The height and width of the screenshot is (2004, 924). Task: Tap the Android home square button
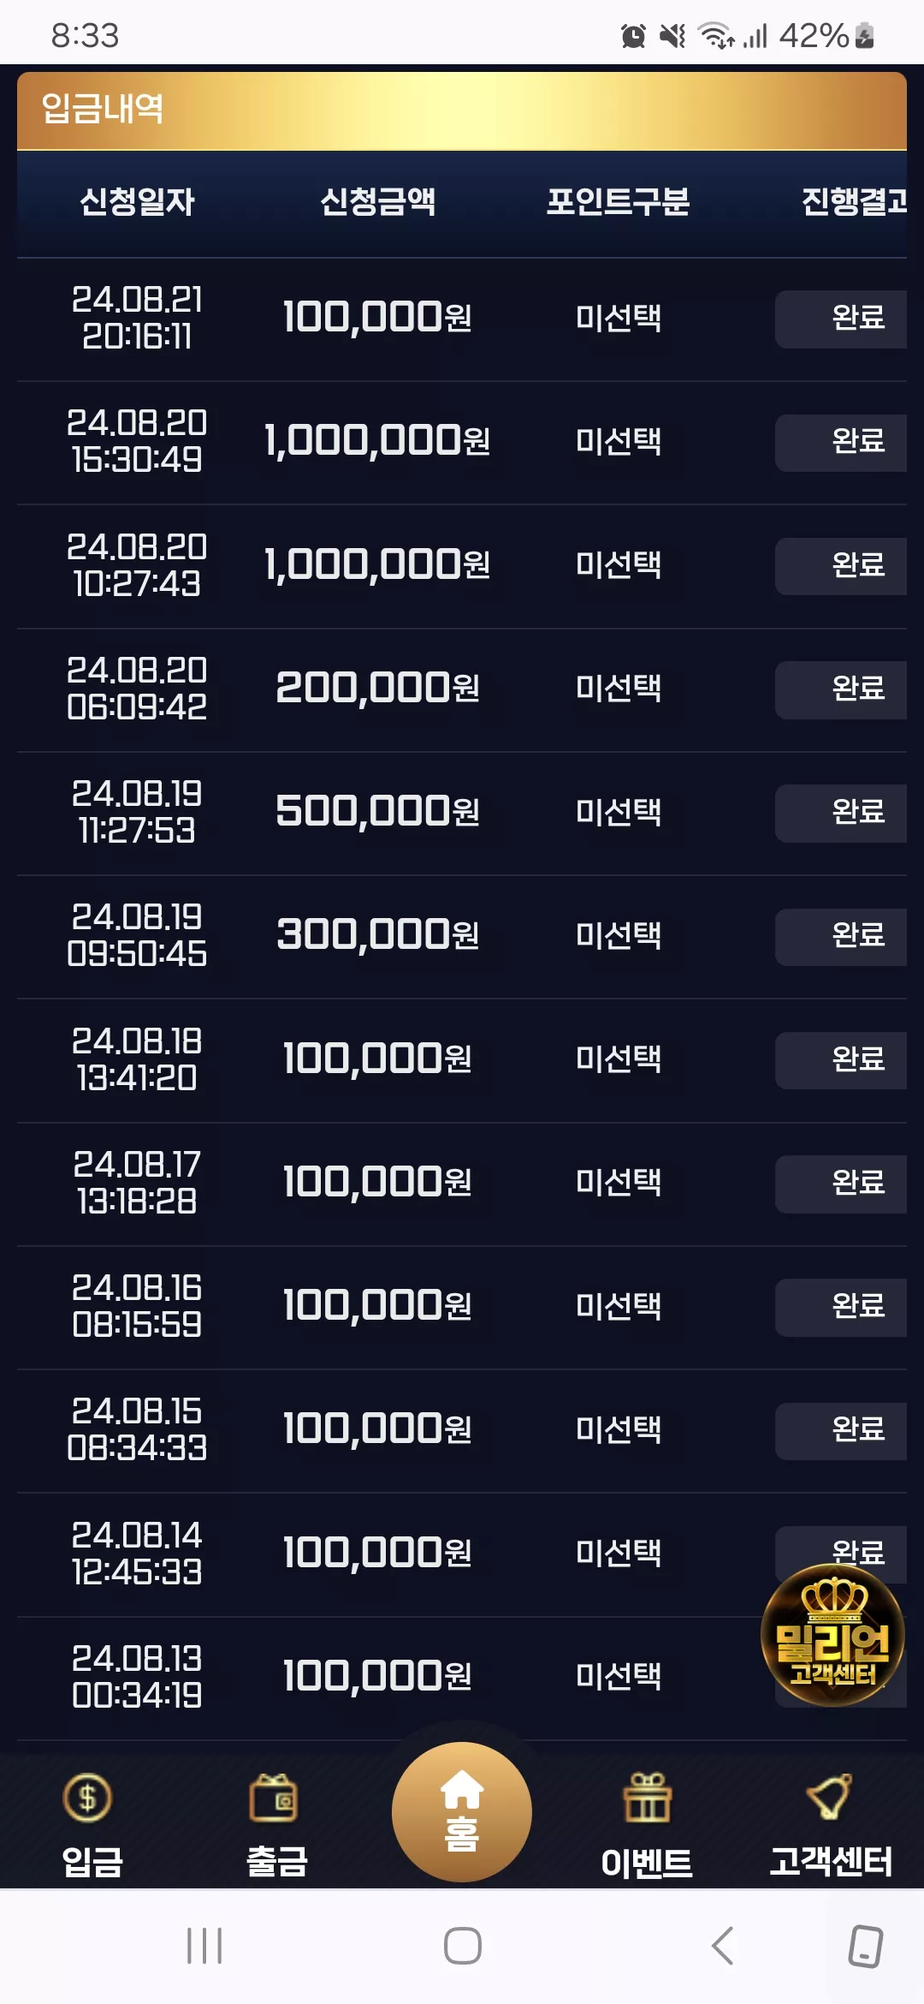(x=463, y=1946)
